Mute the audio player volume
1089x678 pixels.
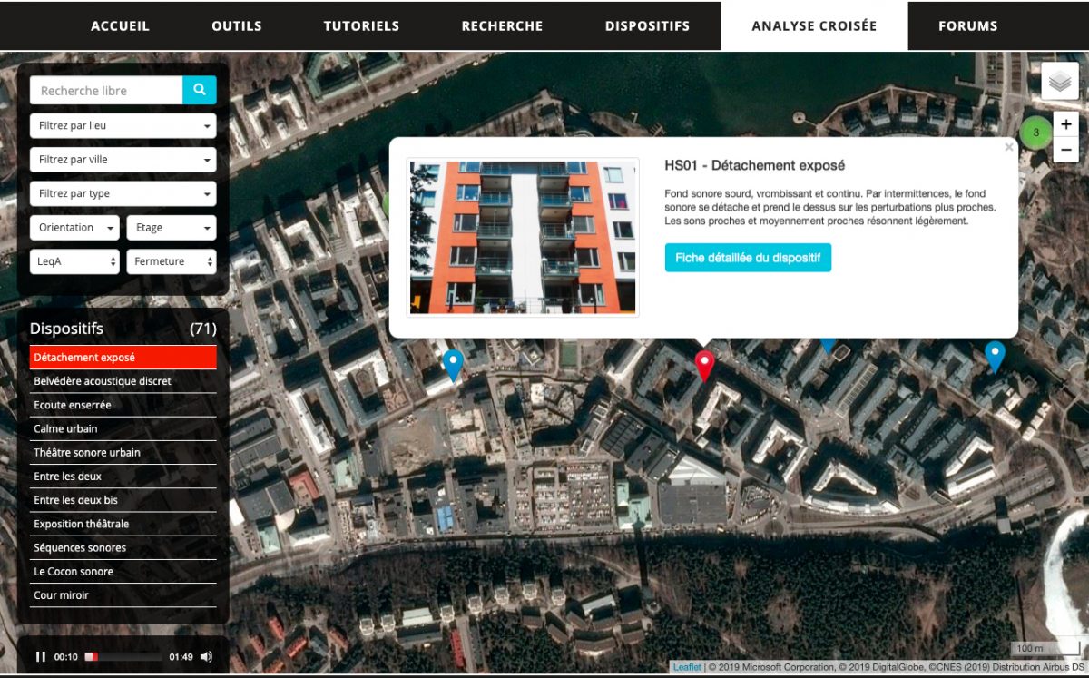[x=206, y=656]
